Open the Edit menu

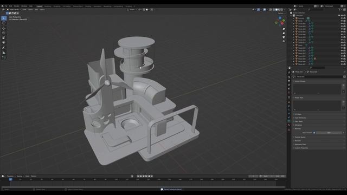coord(11,6)
